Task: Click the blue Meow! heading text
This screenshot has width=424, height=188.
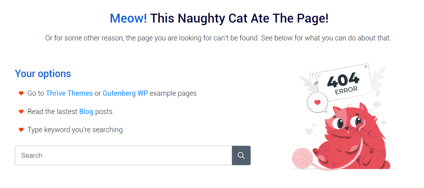Action: tap(128, 18)
